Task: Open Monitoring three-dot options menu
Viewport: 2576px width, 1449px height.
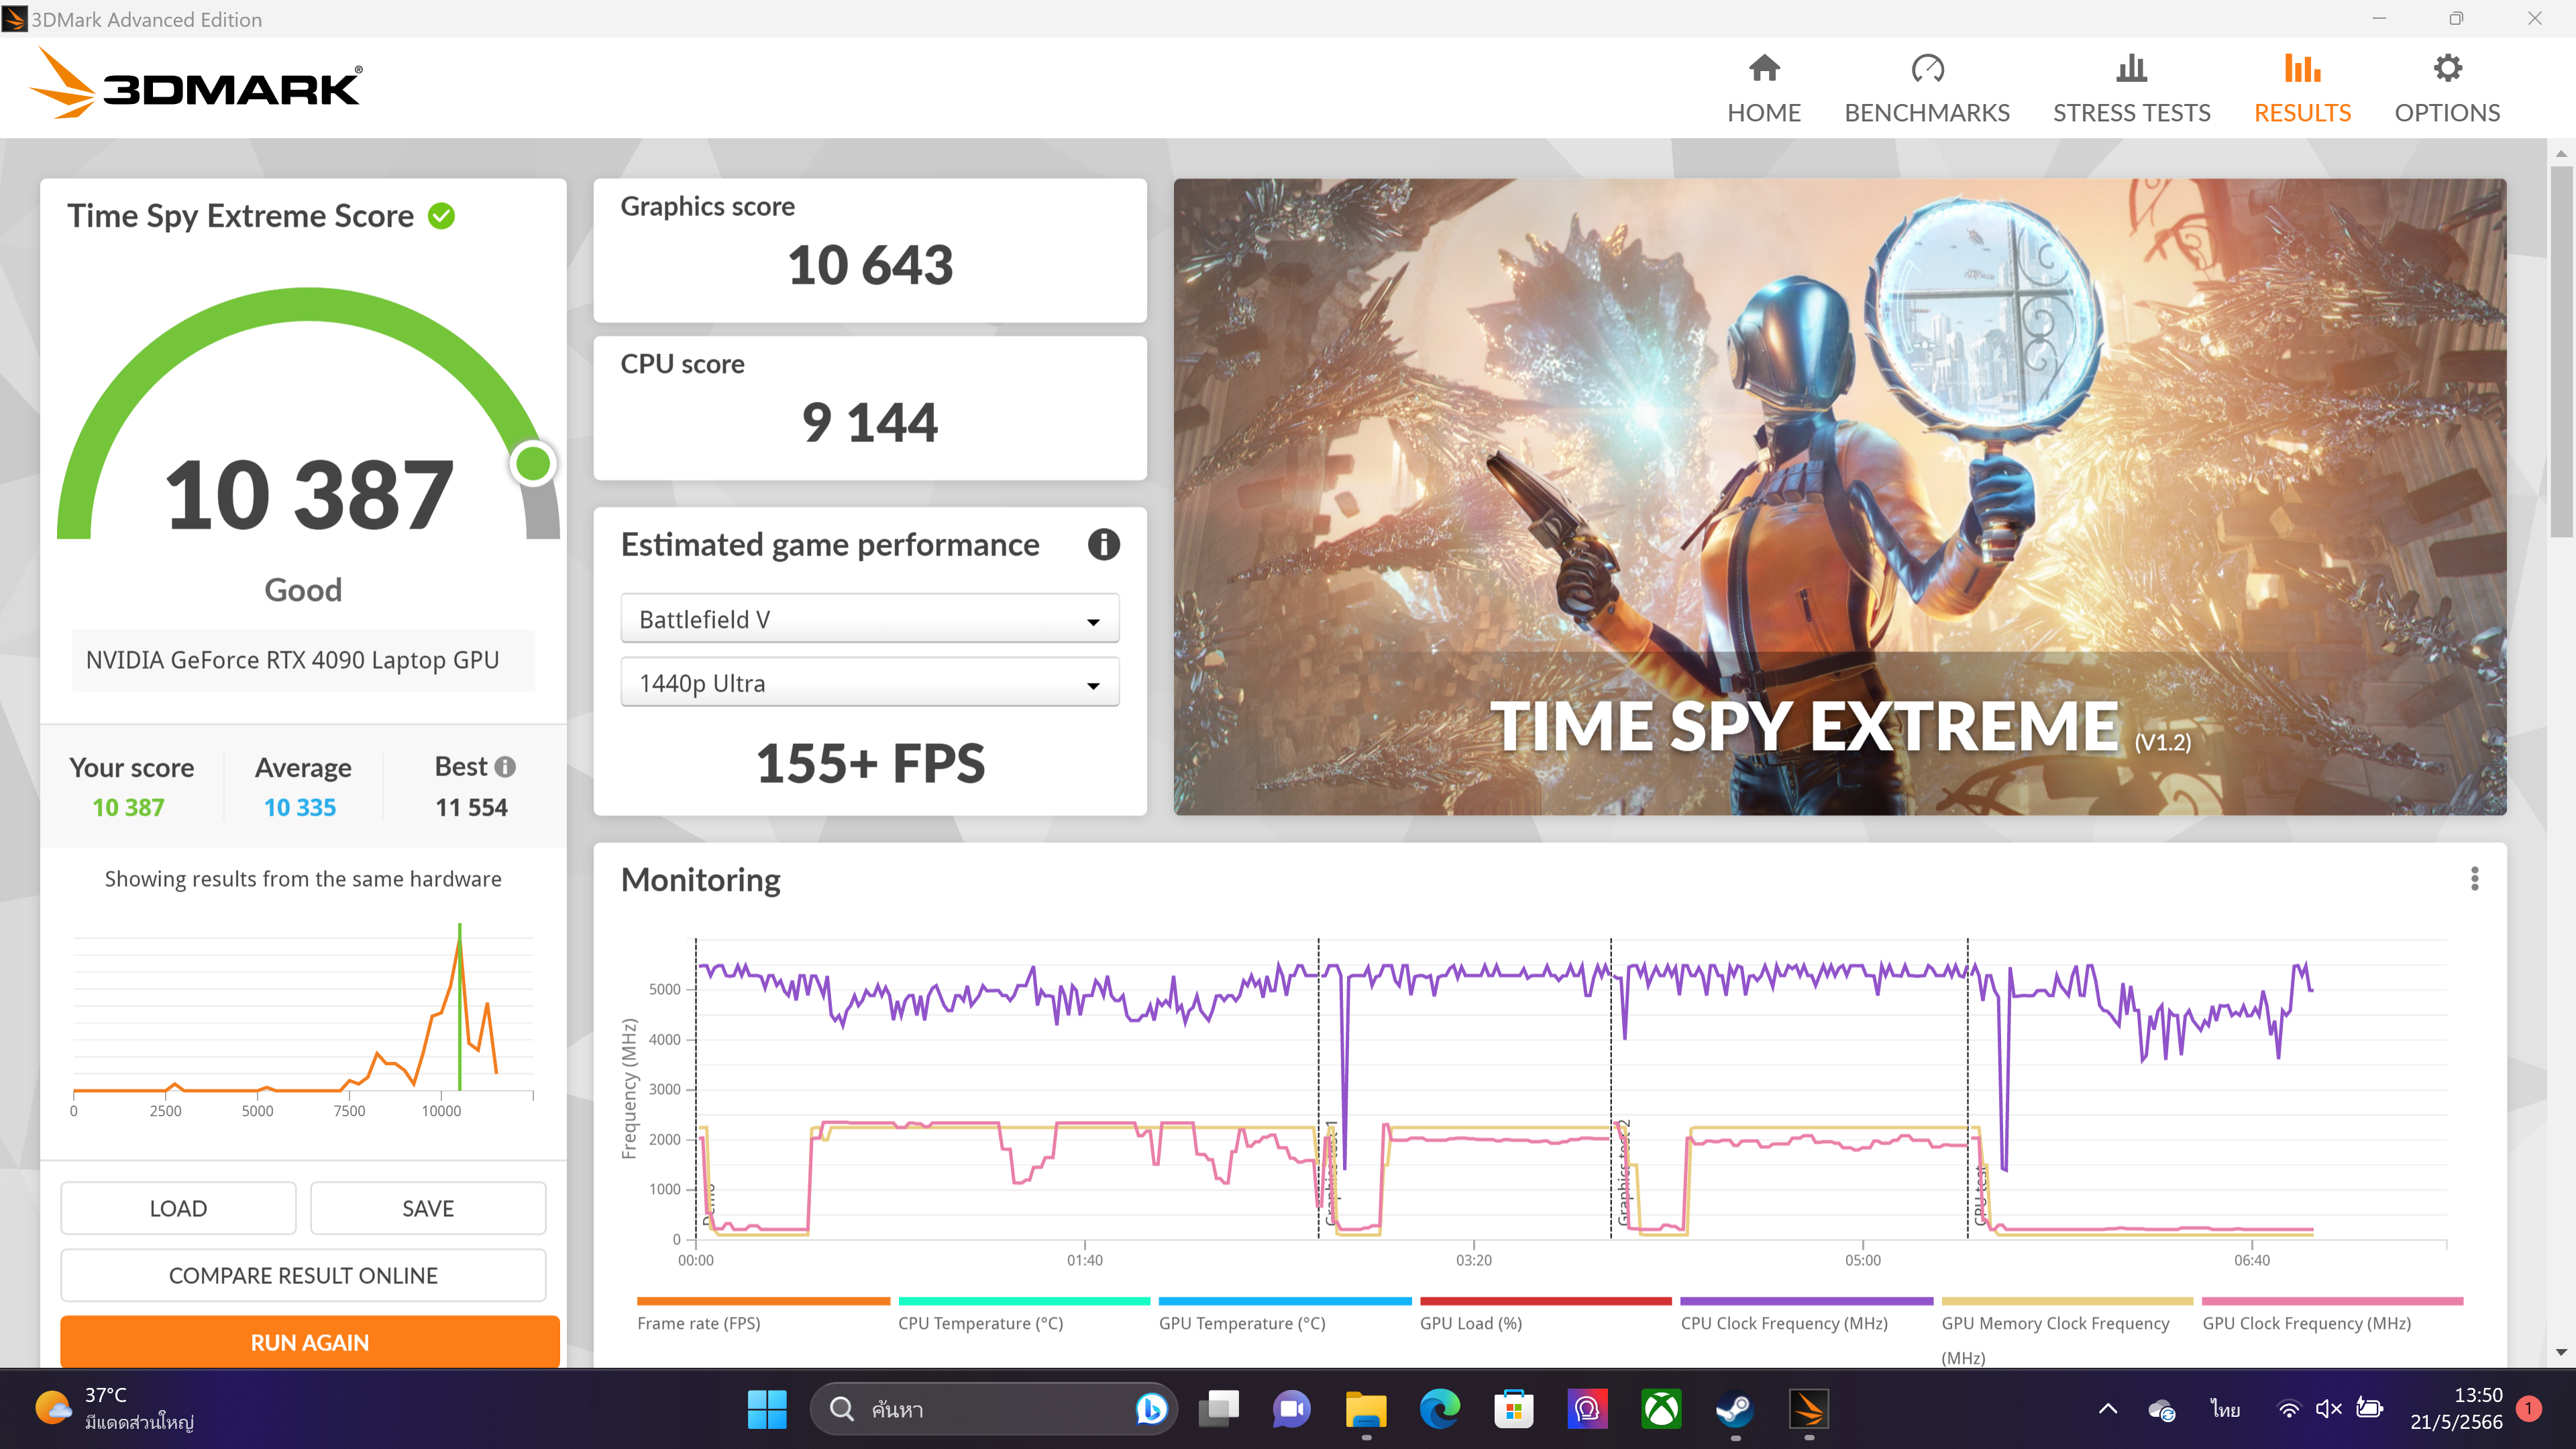Action: (x=2475, y=879)
